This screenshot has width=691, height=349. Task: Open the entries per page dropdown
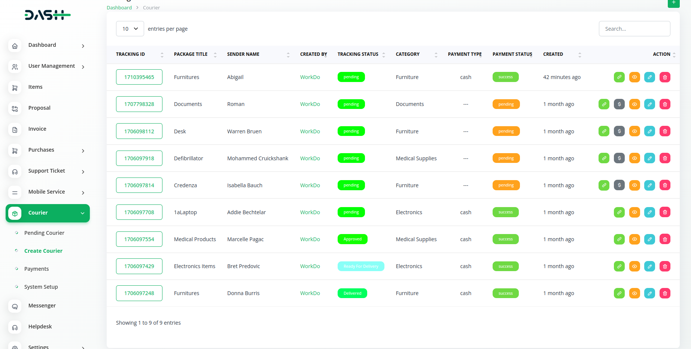coord(130,29)
